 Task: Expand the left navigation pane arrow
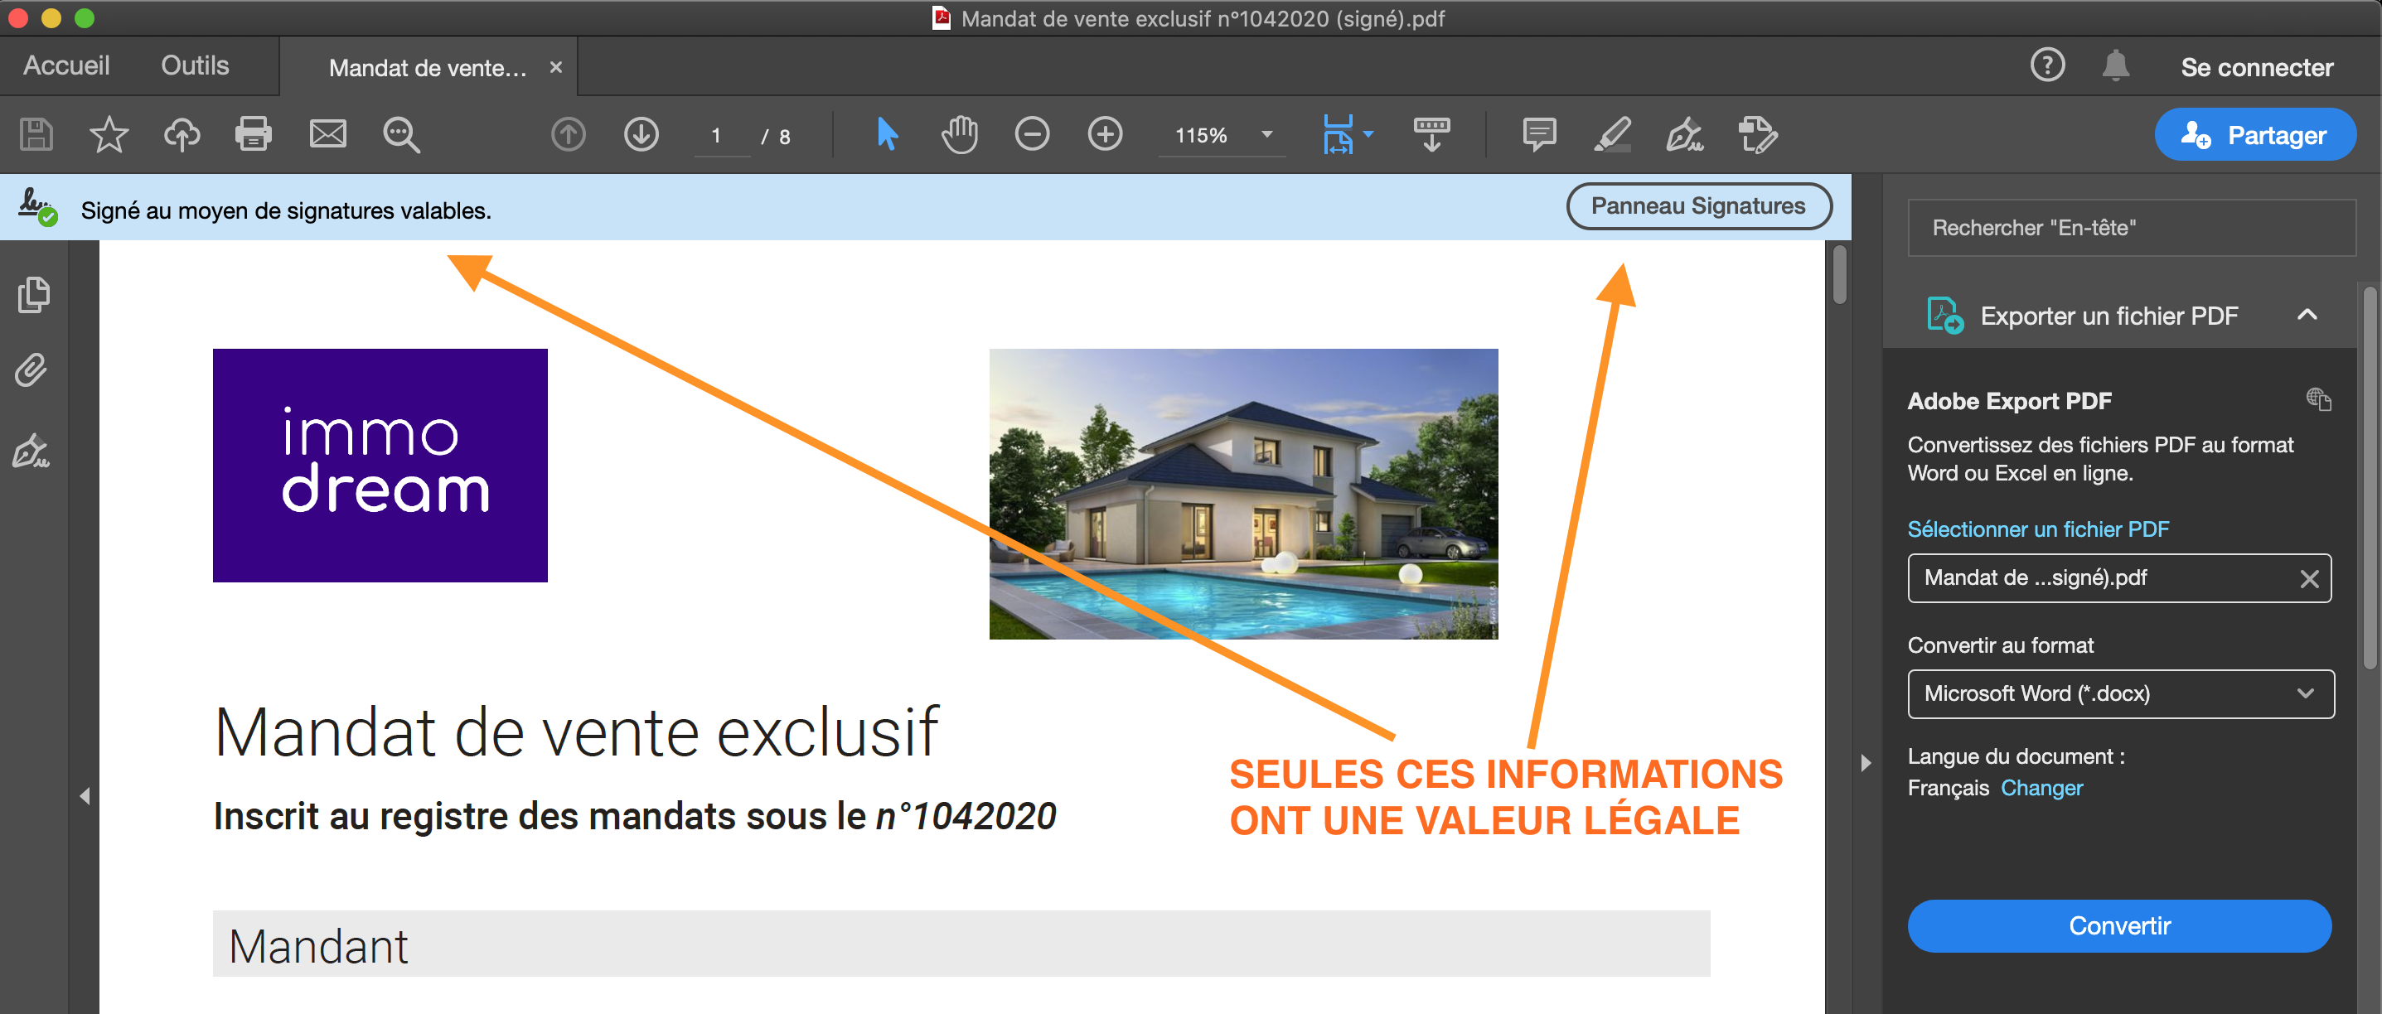pyautogui.click(x=85, y=796)
